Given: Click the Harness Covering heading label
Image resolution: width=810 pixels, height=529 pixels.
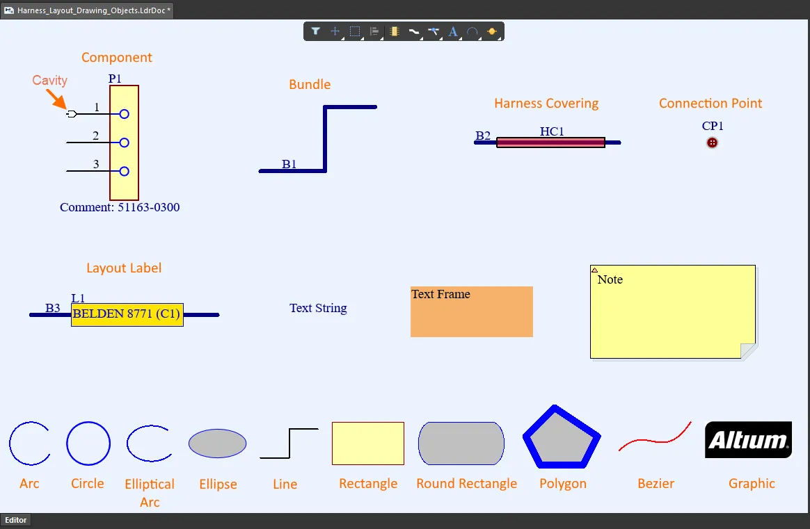Looking at the screenshot, I should point(546,103).
